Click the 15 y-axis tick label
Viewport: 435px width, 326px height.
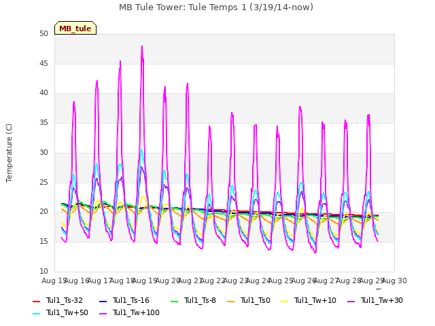(43, 242)
